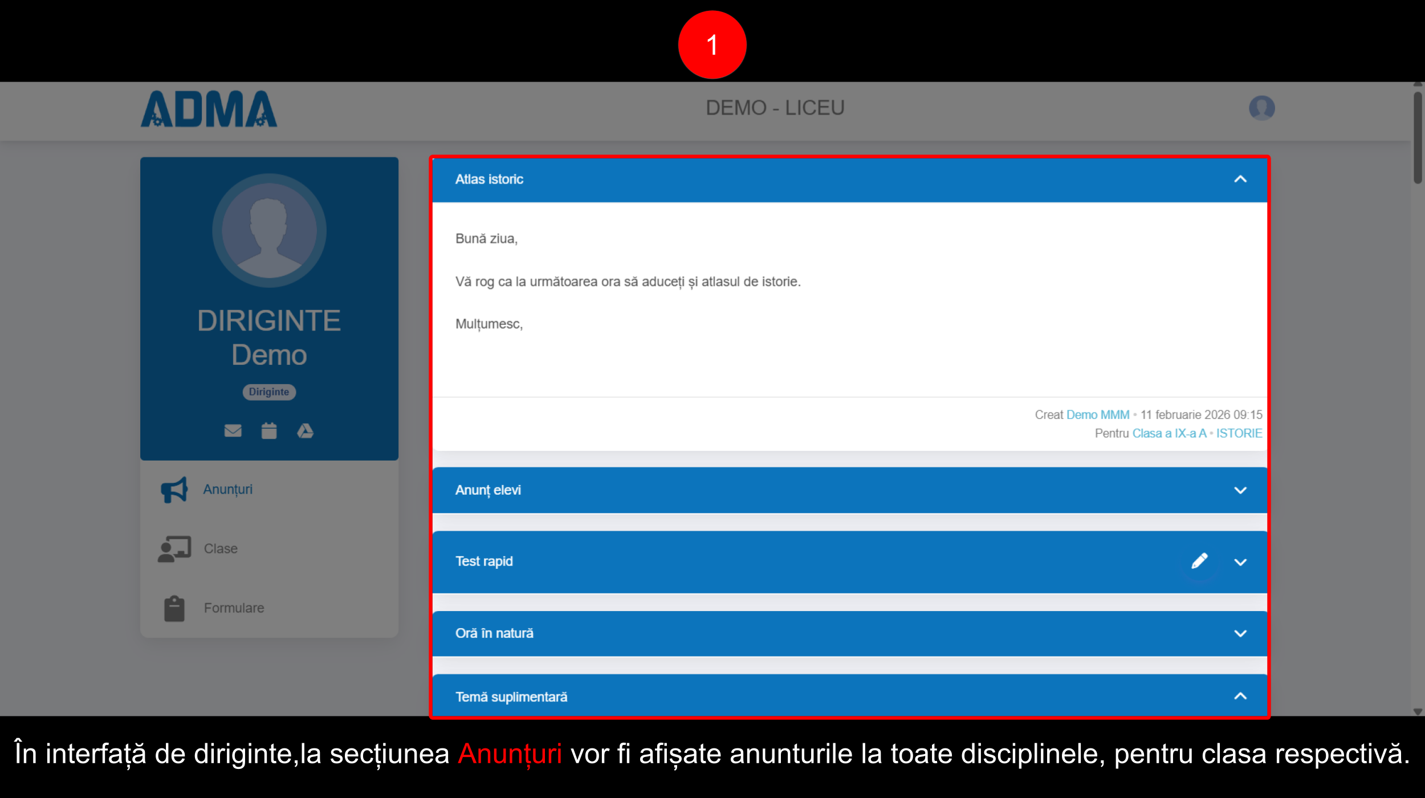Screen dimensions: 1425x798
Task: Open the calendar icon in profile card
Action: [269, 431]
